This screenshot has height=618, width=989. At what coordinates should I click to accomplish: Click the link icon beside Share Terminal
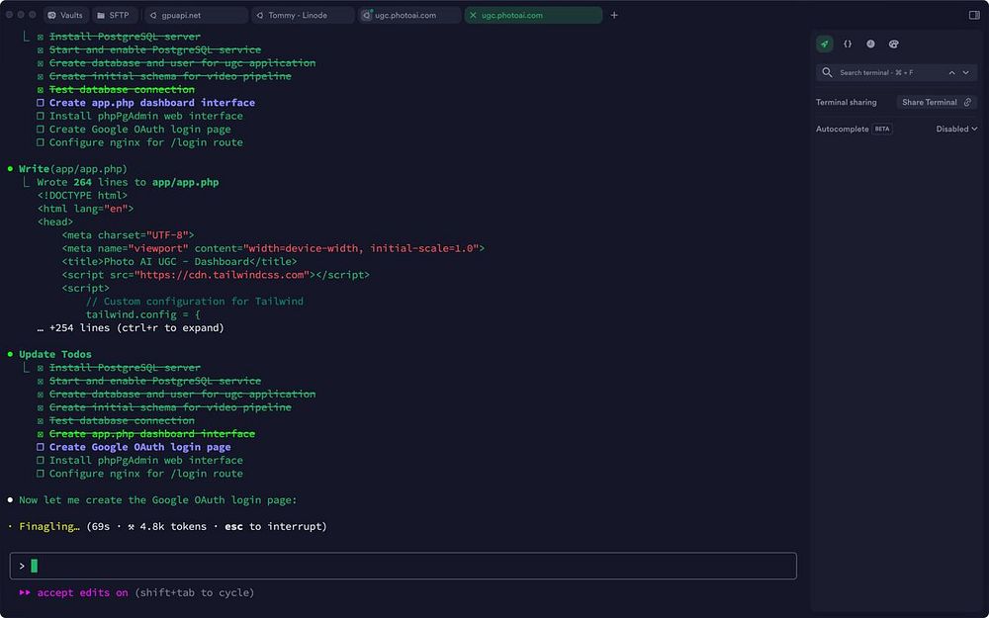[967, 102]
